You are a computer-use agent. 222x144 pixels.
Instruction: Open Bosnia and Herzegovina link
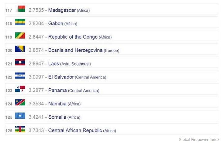(75, 50)
